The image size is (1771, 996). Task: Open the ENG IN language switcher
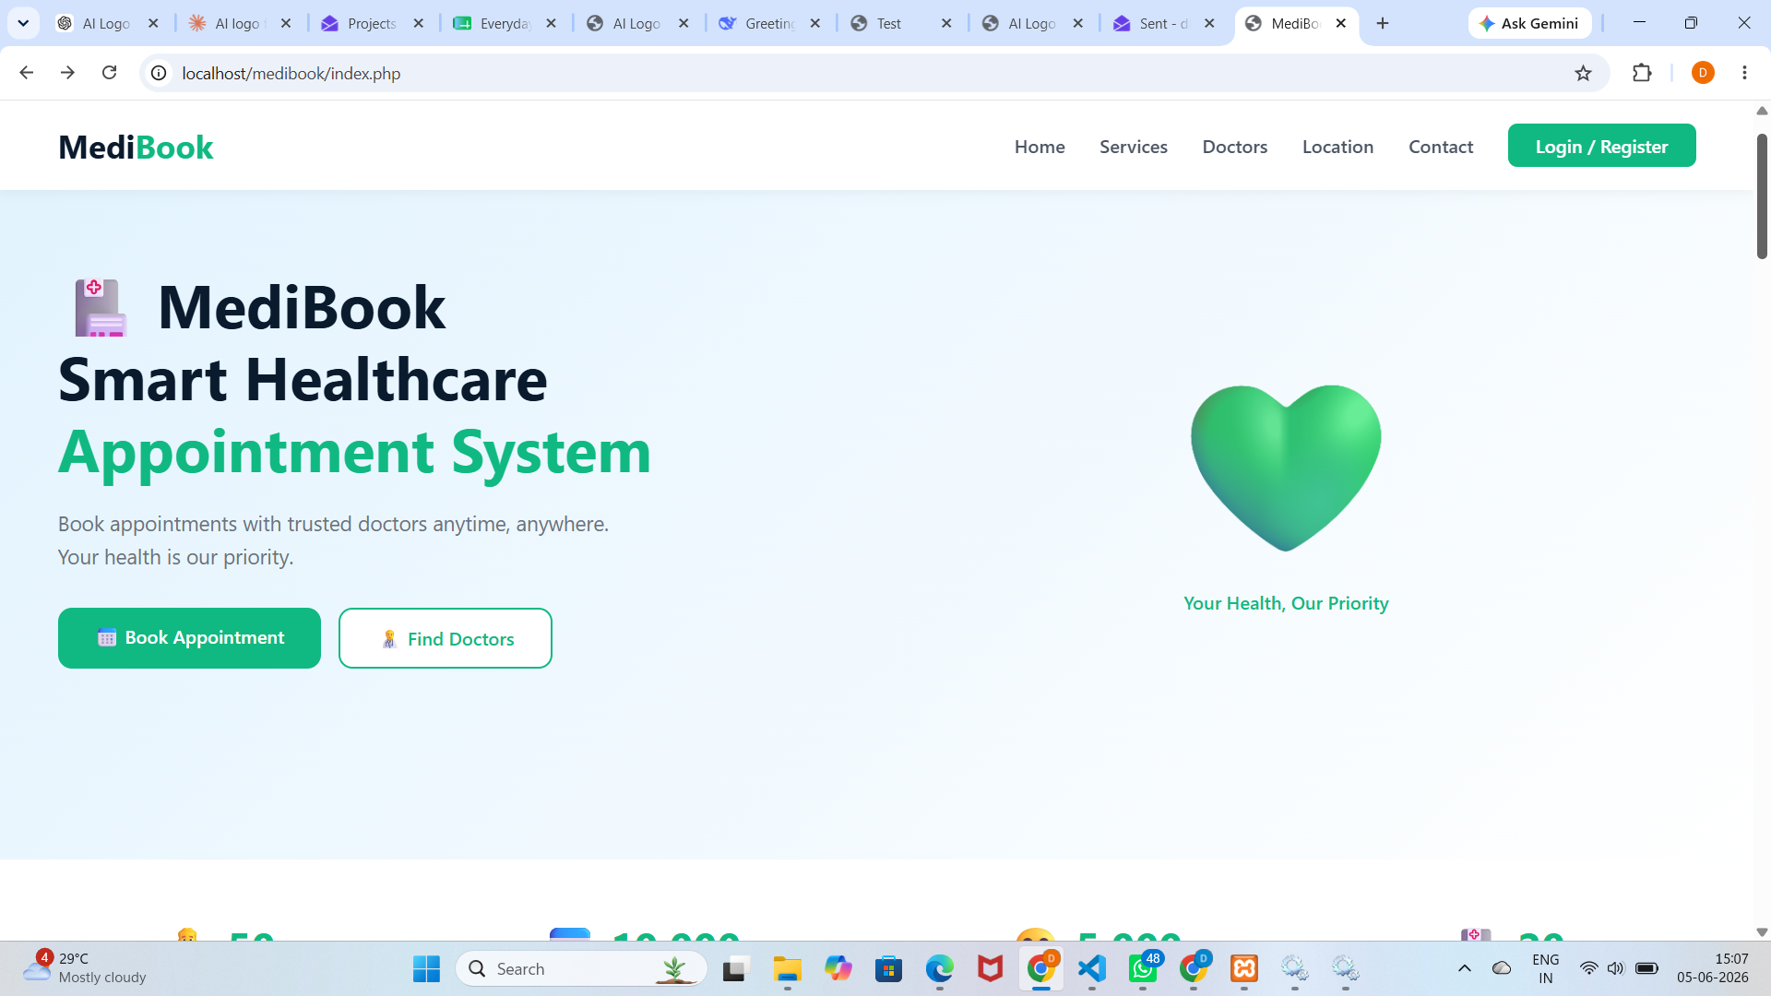point(1545,968)
